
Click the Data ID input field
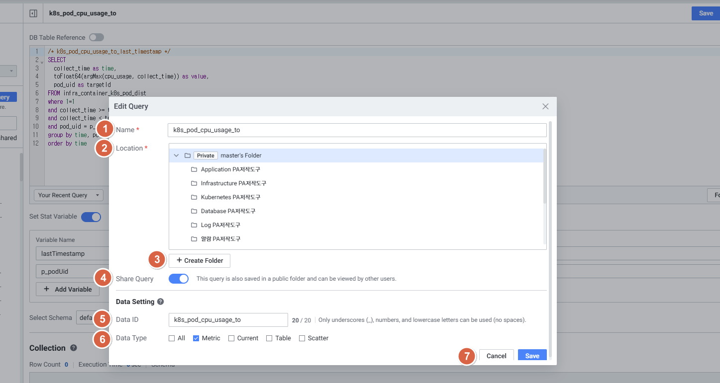(x=228, y=320)
